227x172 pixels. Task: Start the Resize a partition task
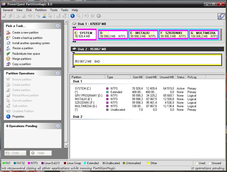click(x=23, y=48)
